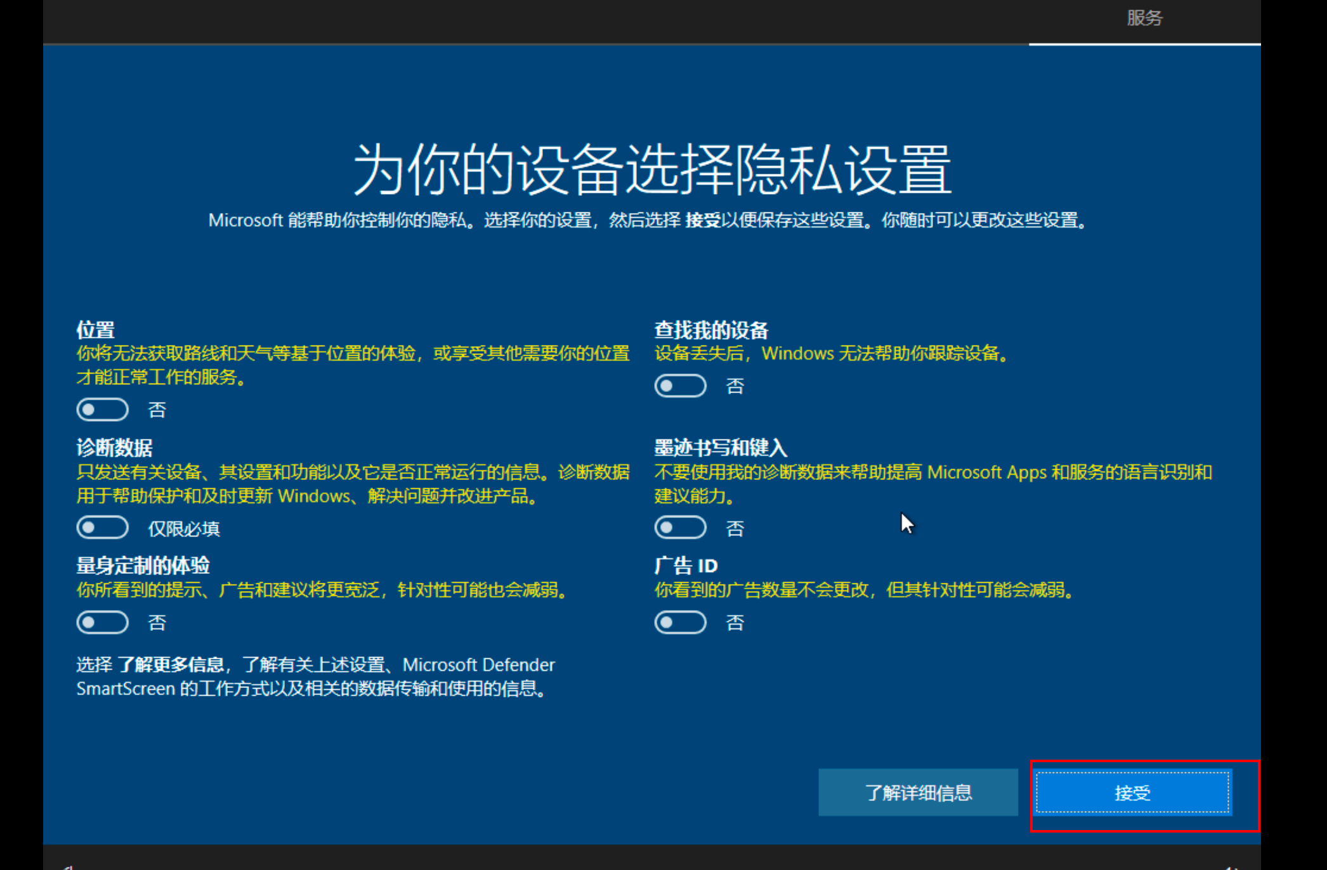The image size is (1327, 870).
Task: Click the 否 label beside 广告 ID toggle
Action: click(x=735, y=623)
